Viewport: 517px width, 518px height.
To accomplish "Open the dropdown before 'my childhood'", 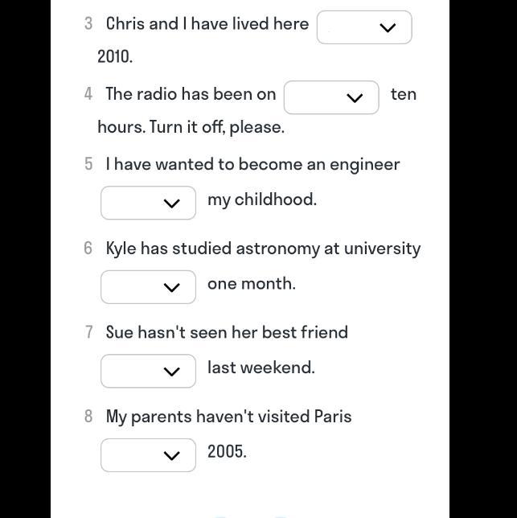I will coord(148,203).
